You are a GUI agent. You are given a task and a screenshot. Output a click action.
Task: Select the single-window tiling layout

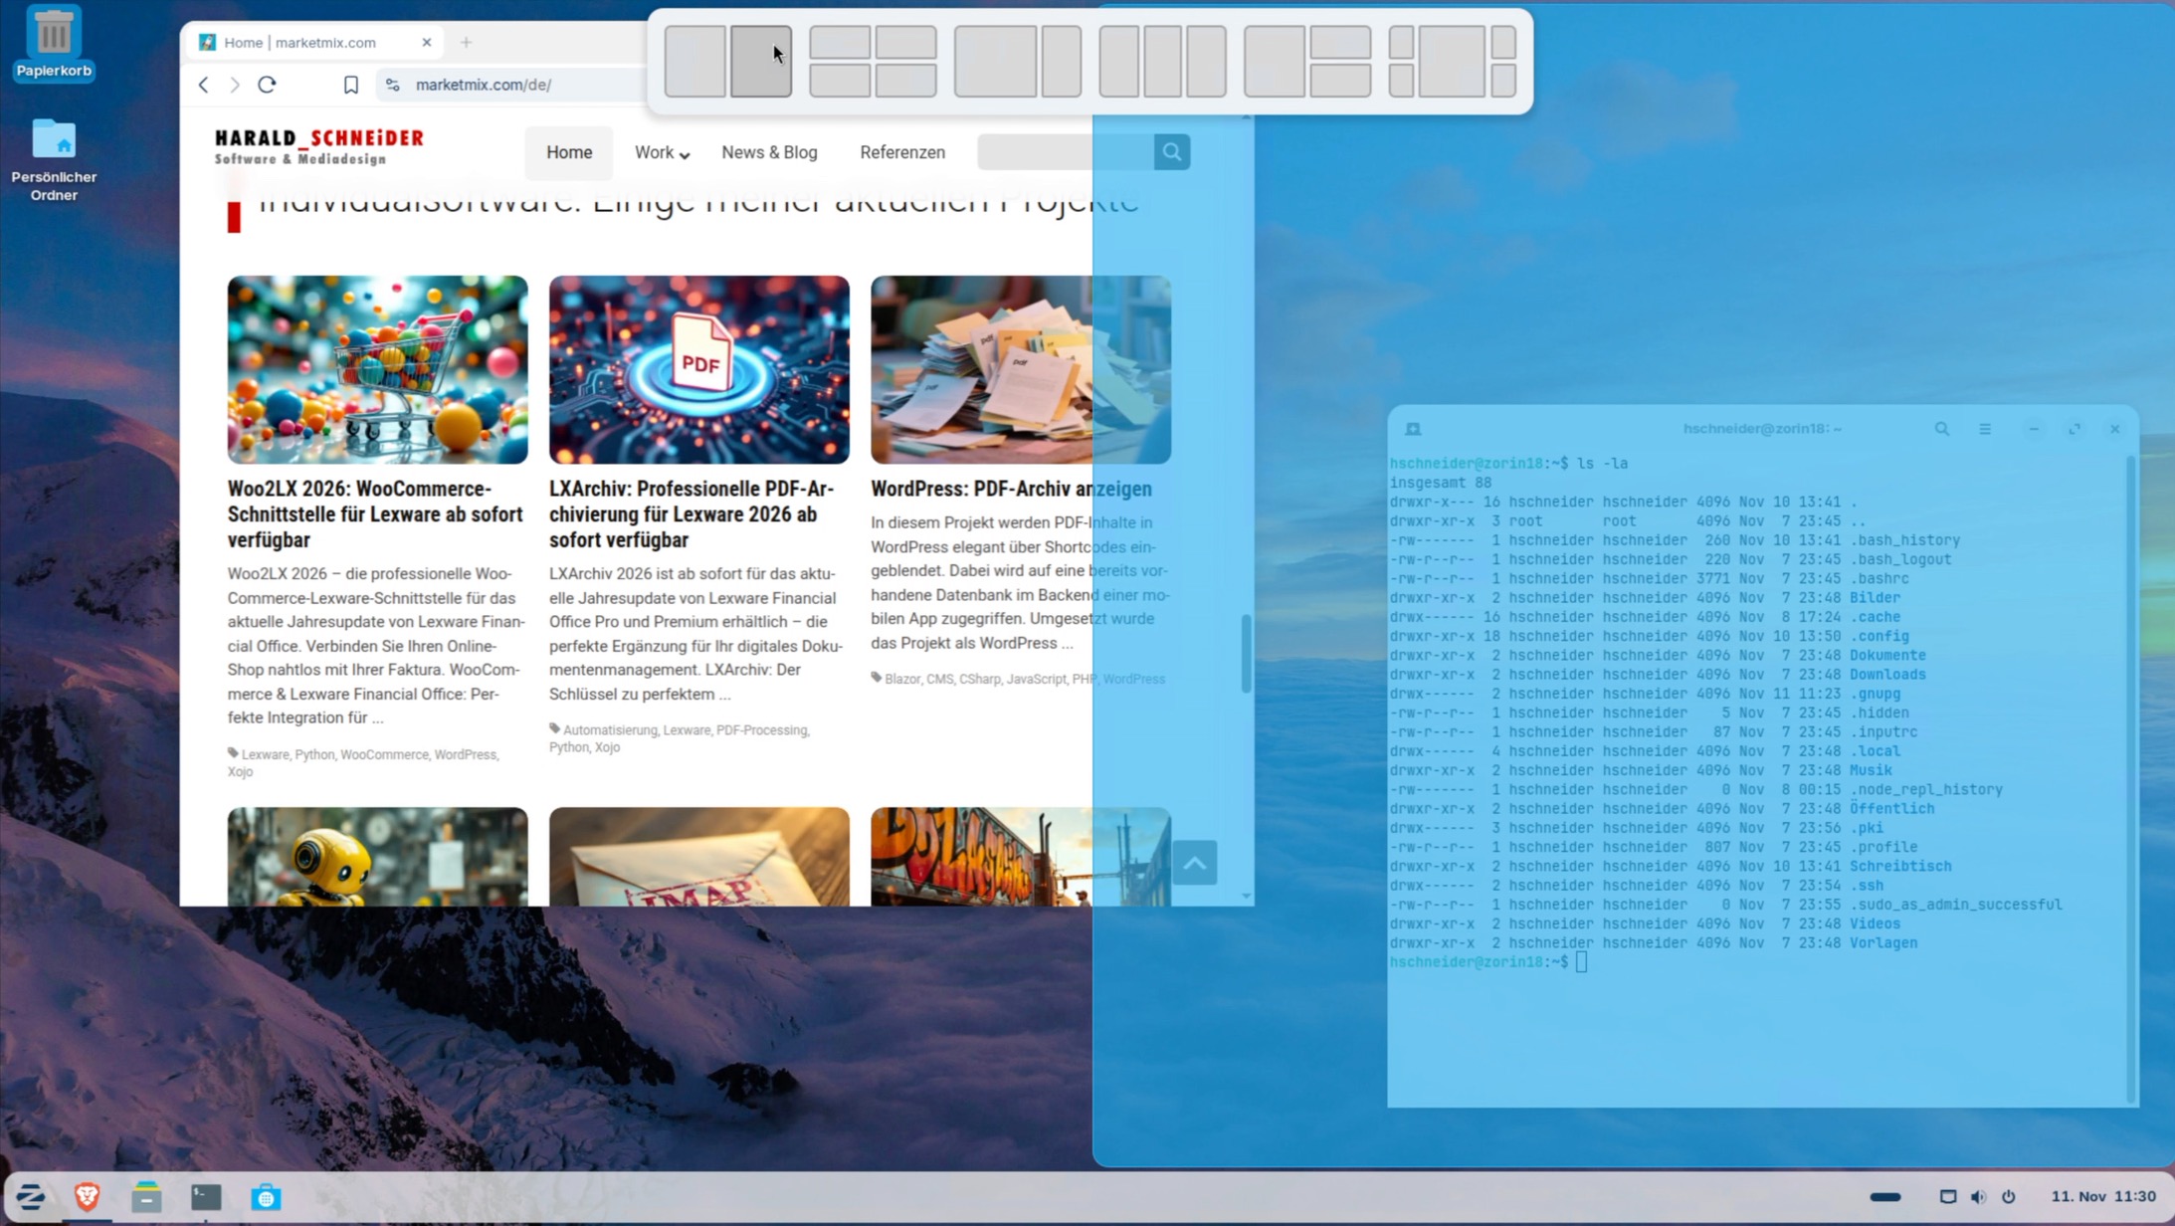(694, 61)
